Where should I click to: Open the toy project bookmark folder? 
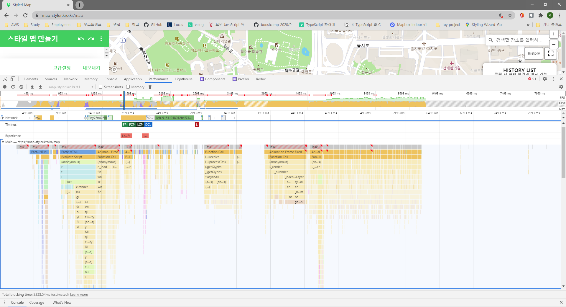pos(448,25)
